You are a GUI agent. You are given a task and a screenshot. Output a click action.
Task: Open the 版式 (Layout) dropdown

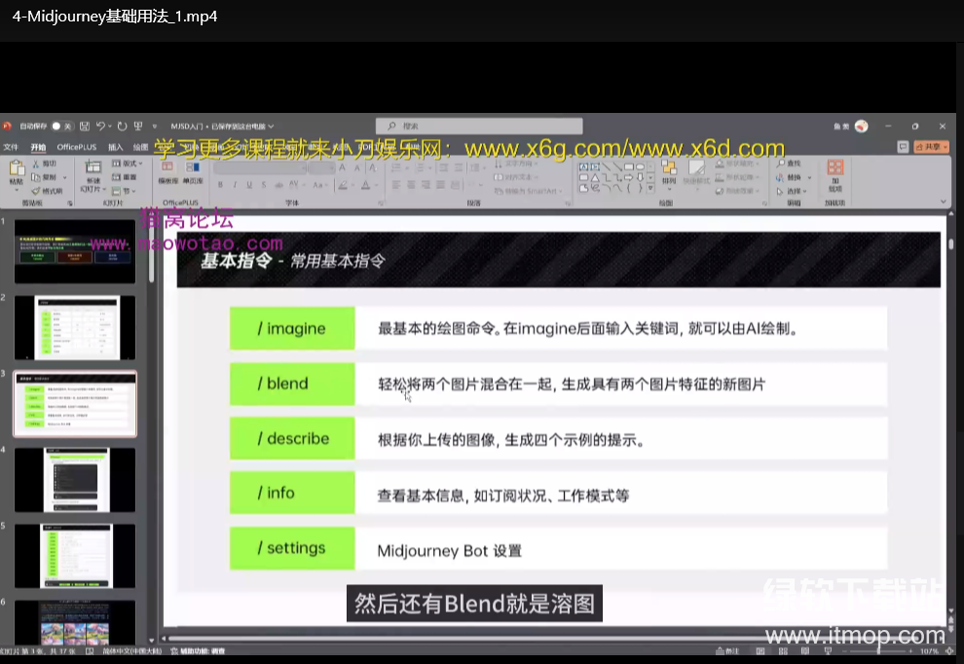pyautogui.click(x=127, y=164)
